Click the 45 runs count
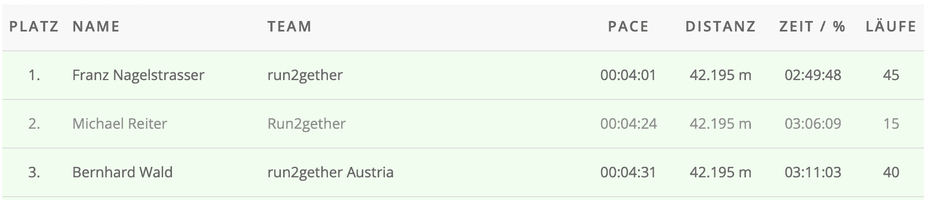This screenshot has width=950, height=200. [x=891, y=75]
